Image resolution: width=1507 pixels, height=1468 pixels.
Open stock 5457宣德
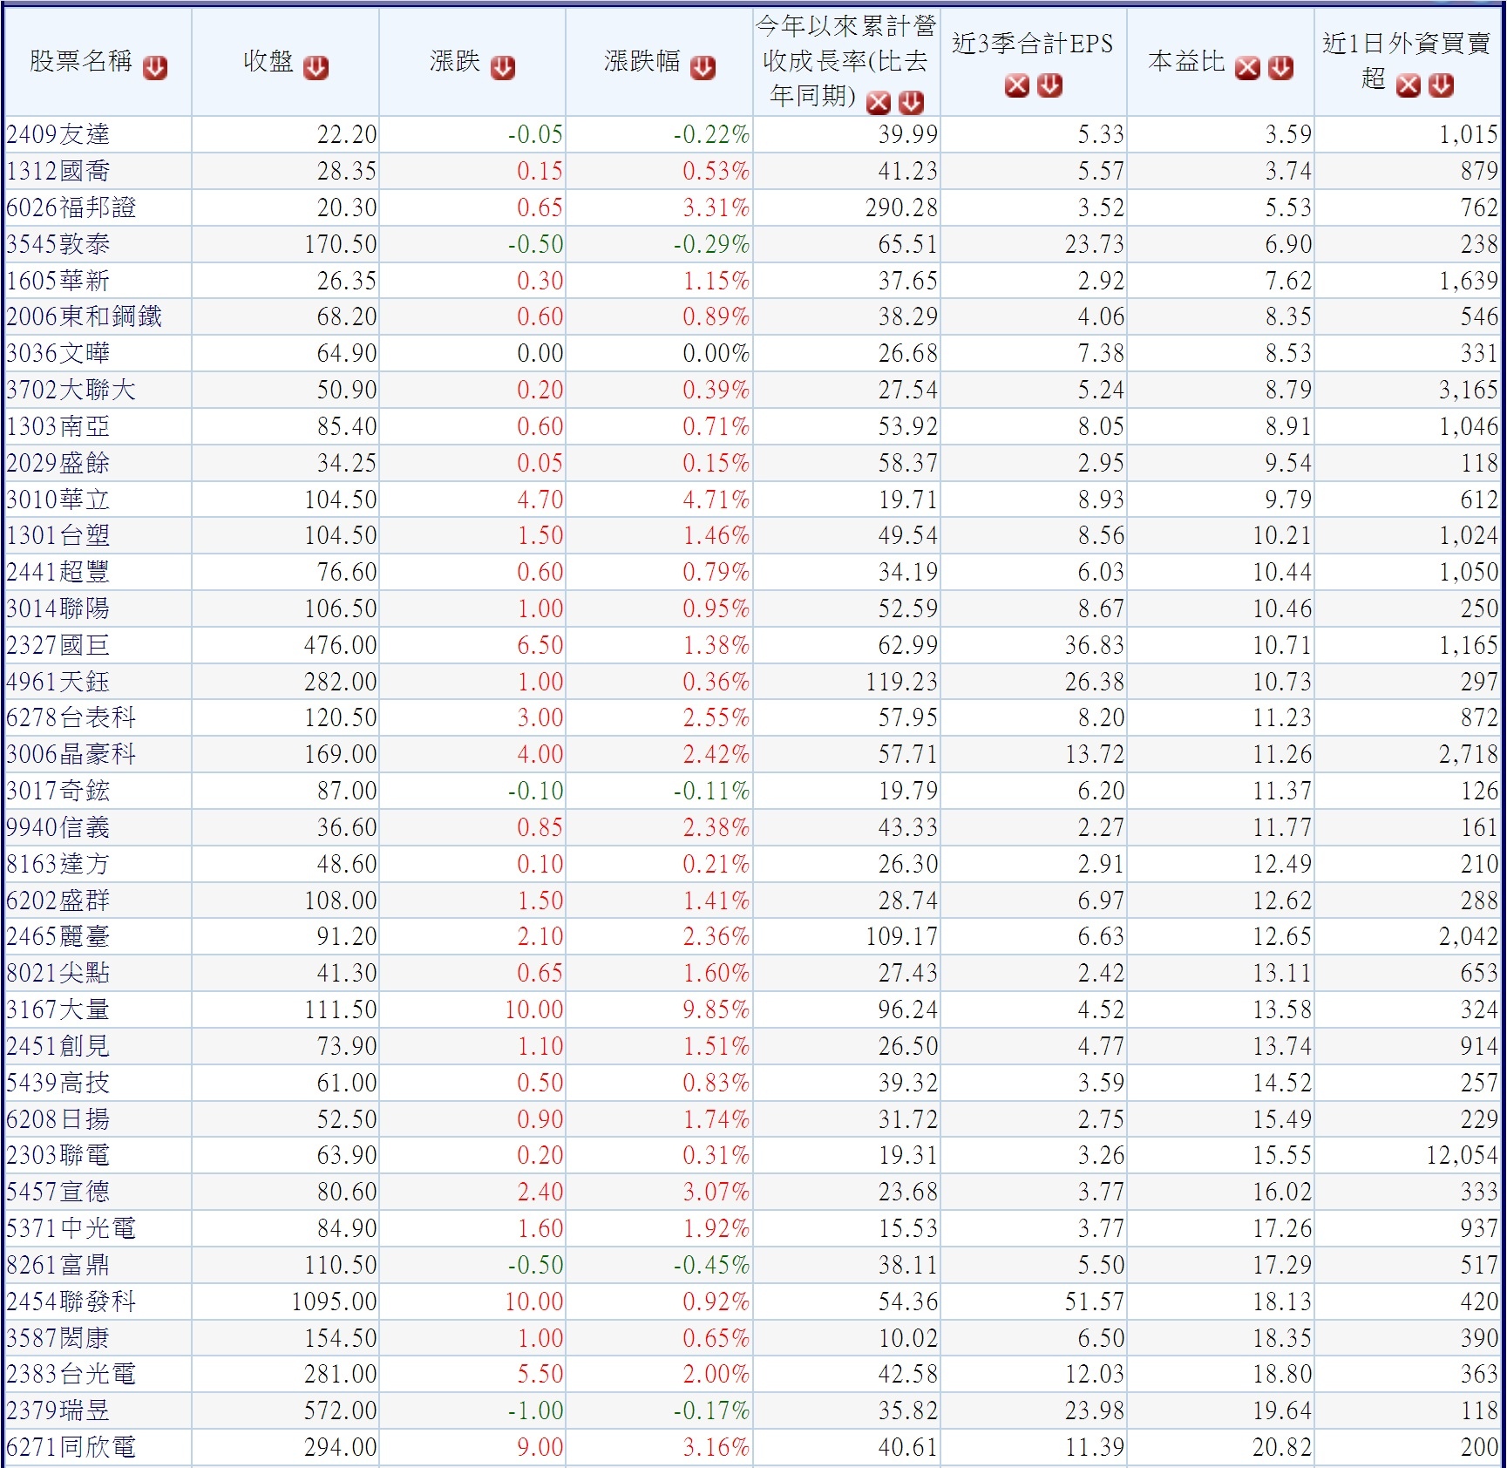[58, 1192]
